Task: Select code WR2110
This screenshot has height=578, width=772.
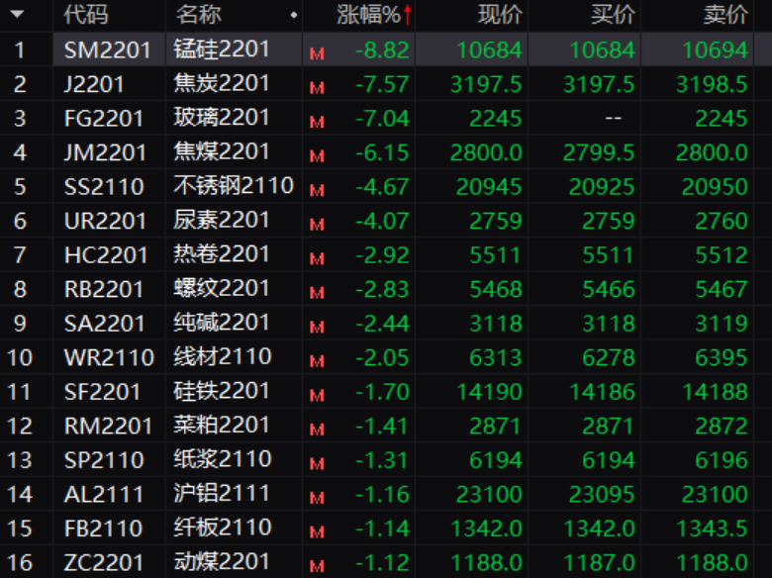Action: coord(109,357)
